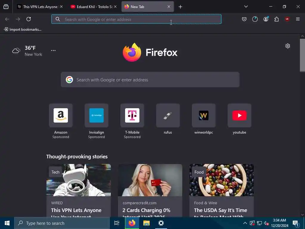The height and width of the screenshot is (229, 305).
Task: Open the Firefox View icon
Action: (x=6, y=7)
